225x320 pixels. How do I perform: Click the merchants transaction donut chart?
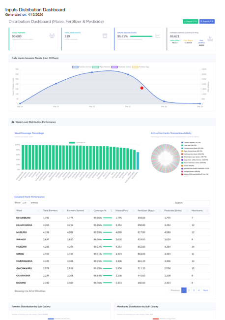click(x=166, y=159)
